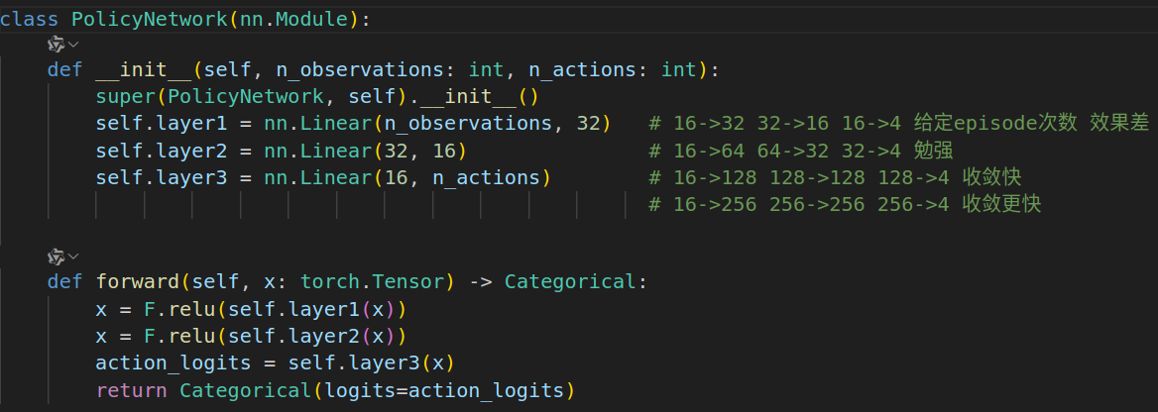Click the 'forward' method name

138,282
